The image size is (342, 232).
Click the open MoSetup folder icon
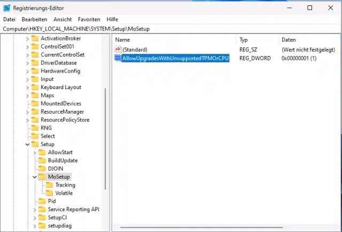pyautogui.click(x=42, y=177)
